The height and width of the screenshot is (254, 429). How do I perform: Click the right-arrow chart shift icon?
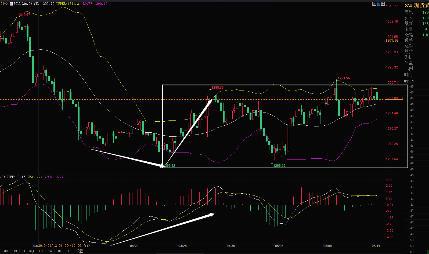383,4
